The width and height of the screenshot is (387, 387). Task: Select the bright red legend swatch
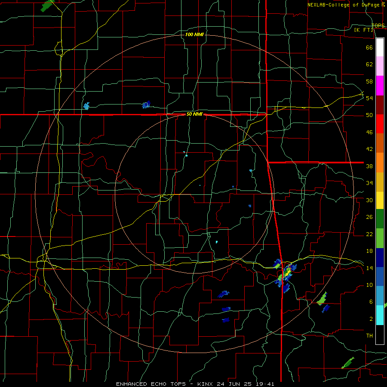[380, 124]
